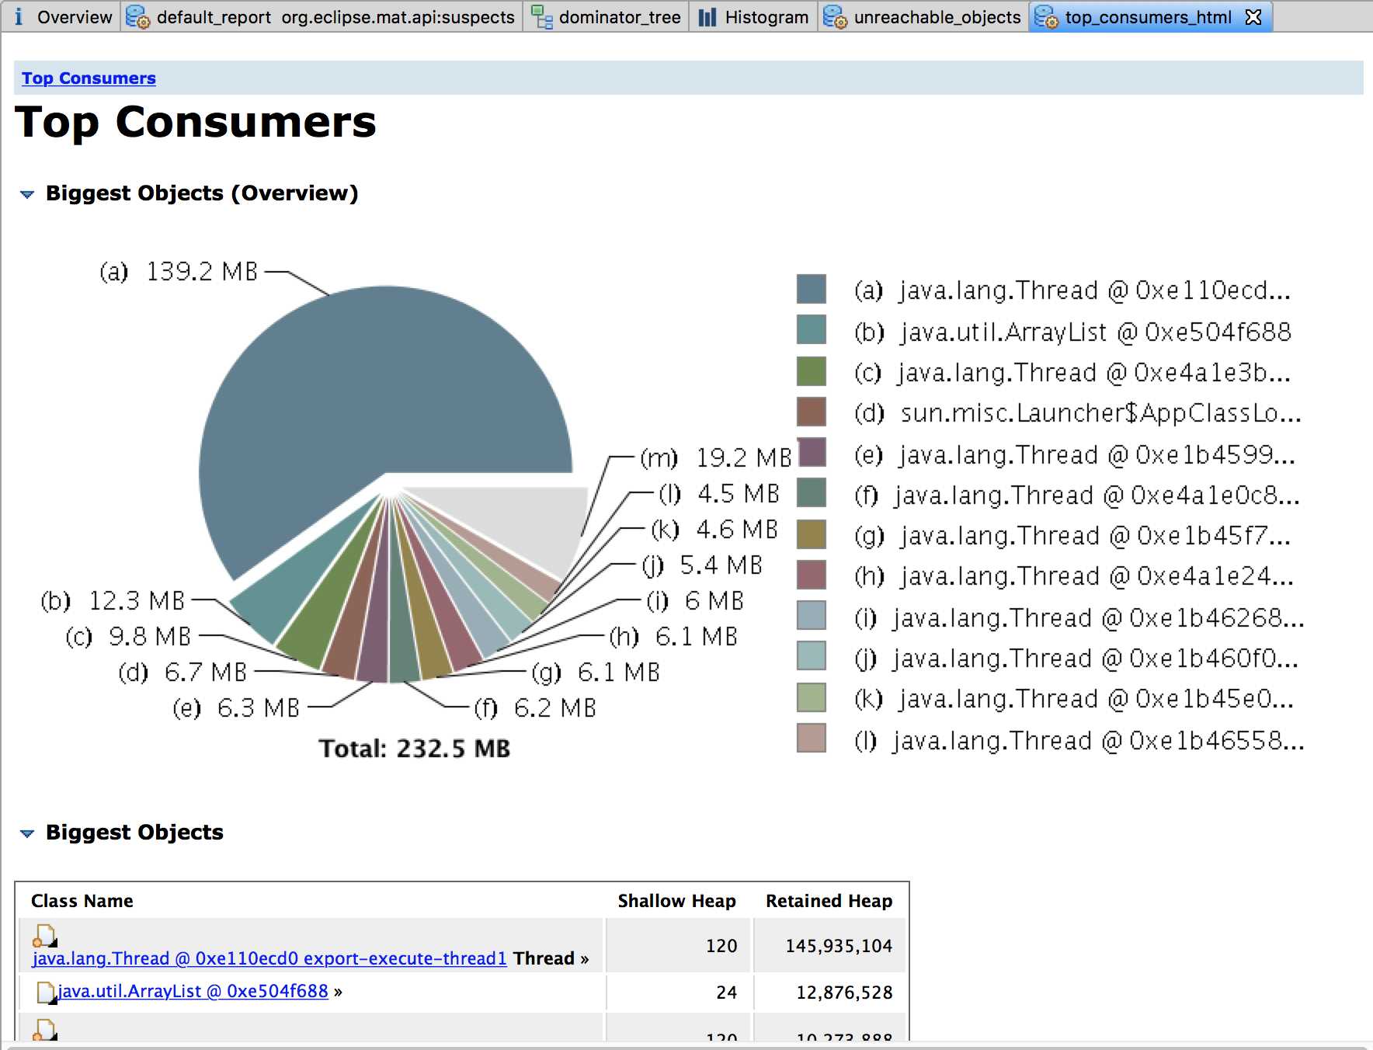Click legend swatch (e) Thread 0xe1b4599
The image size is (1373, 1050).
pos(812,452)
